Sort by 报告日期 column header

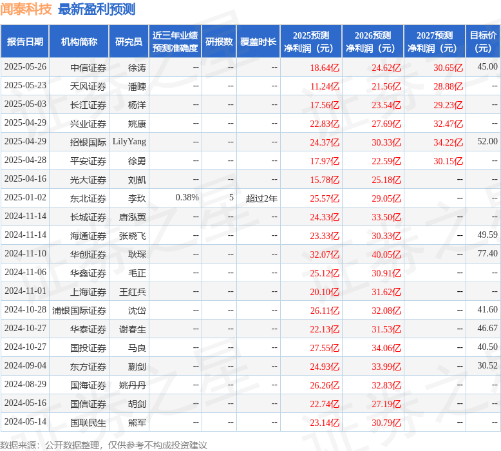click(x=25, y=42)
